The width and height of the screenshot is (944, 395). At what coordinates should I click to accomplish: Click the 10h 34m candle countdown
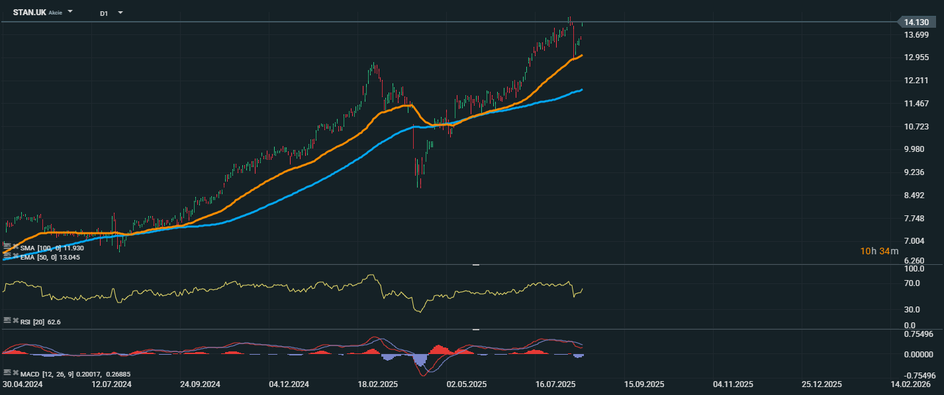click(879, 251)
